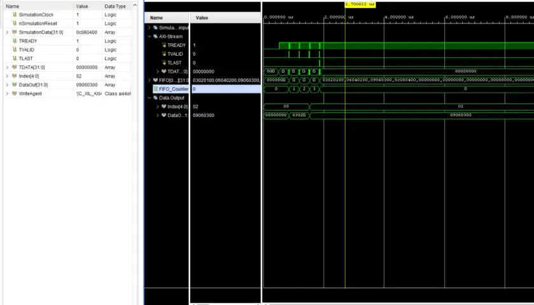The height and width of the screenshot is (305, 534).
Task: Click 'Class axi4st' data type cell
Action: click(118, 93)
